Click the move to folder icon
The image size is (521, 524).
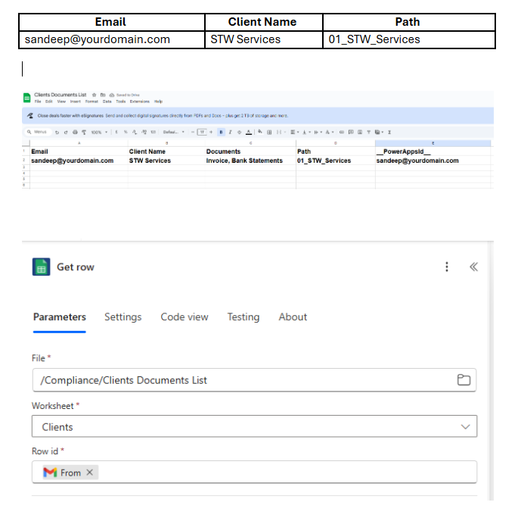click(103, 95)
